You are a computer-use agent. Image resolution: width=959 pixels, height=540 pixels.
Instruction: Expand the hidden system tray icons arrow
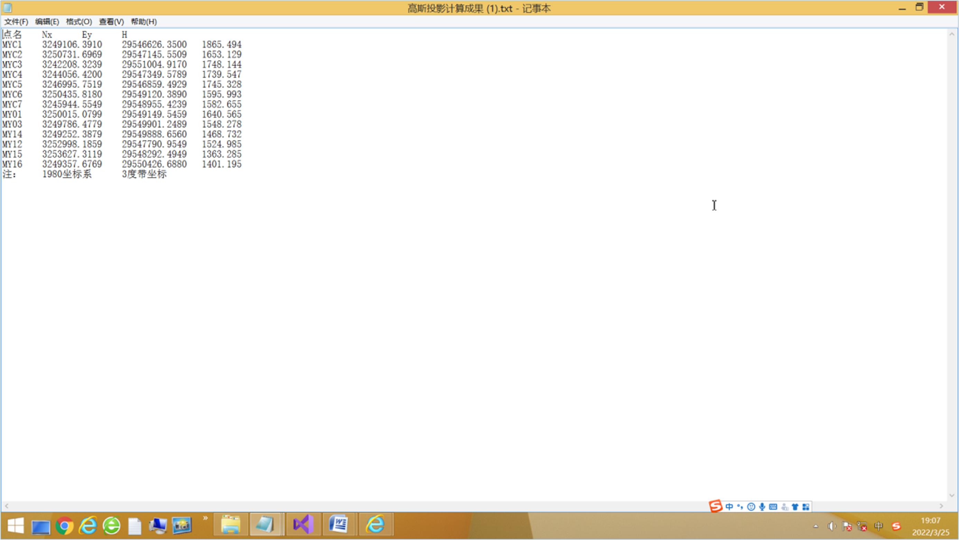click(x=816, y=526)
